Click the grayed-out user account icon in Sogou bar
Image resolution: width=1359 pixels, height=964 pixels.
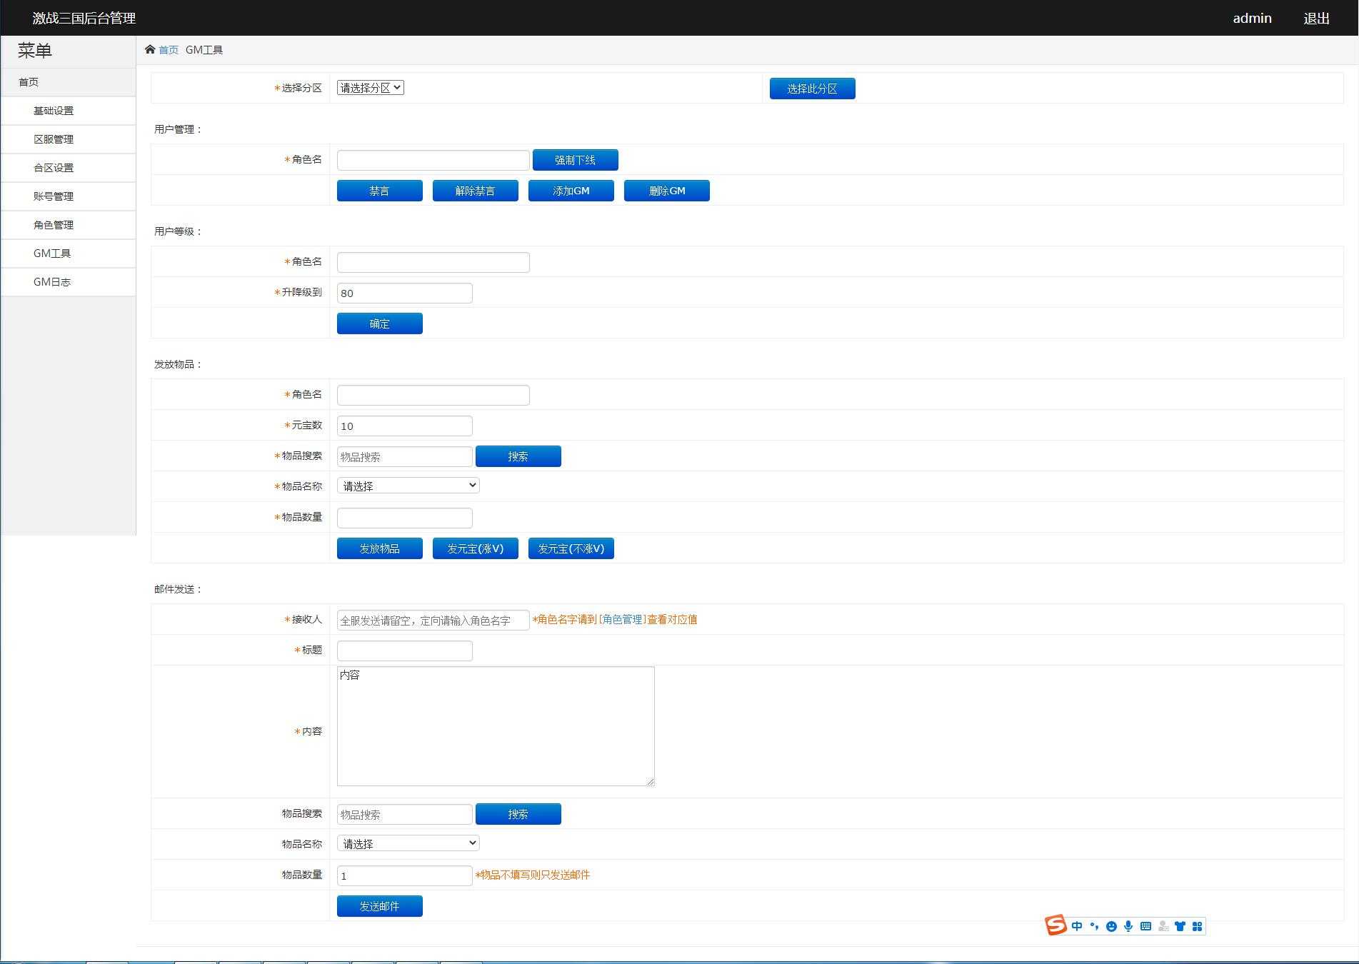(1163, 926)
